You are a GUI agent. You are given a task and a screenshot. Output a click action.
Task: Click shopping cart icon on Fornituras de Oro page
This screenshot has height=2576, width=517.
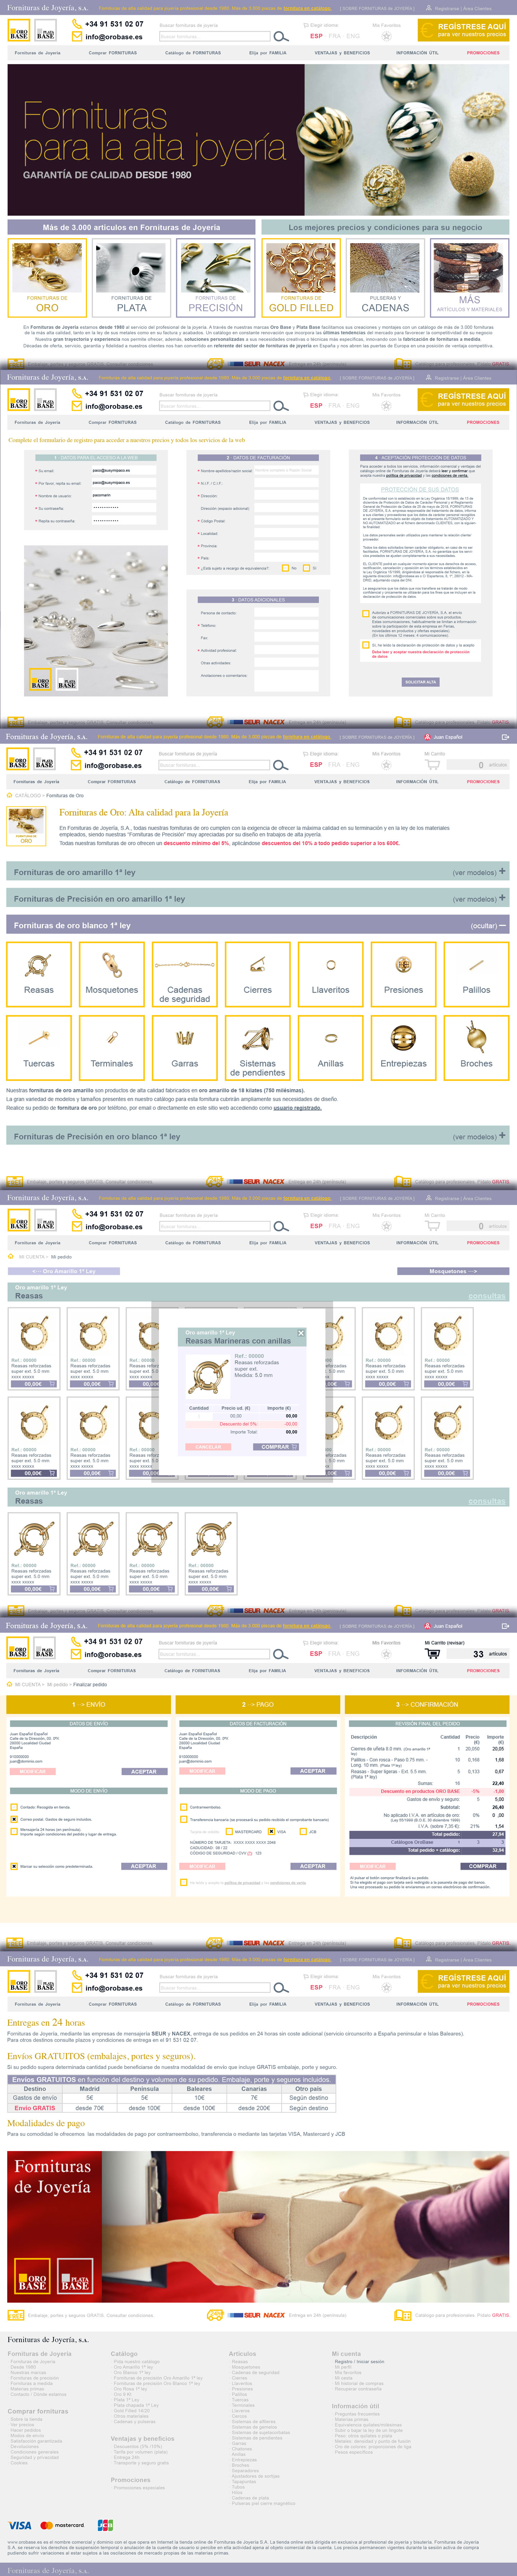[432, 765]
